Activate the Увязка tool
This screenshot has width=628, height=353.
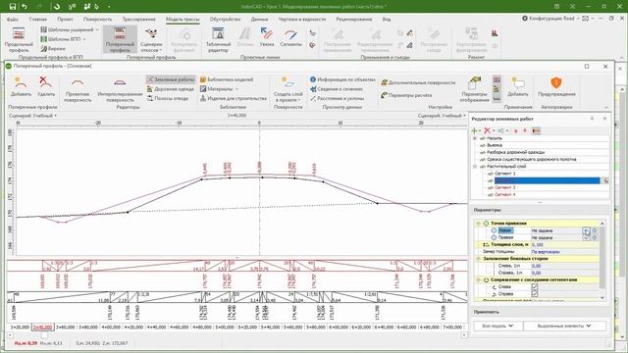coord(266,37)
